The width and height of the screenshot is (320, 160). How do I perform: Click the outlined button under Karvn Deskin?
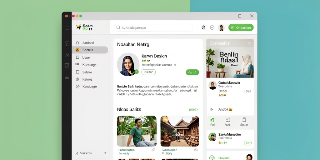click(x=148, y=72)
